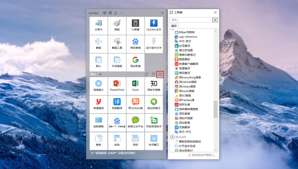Select 用Listary搜索 in toolbox list
This screenshot has height=169, width=298.
point(185,87)
